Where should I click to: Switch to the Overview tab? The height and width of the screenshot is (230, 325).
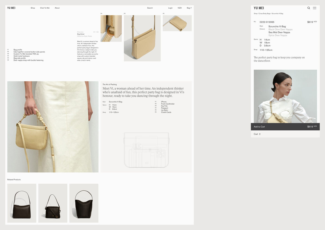[80, 32]
